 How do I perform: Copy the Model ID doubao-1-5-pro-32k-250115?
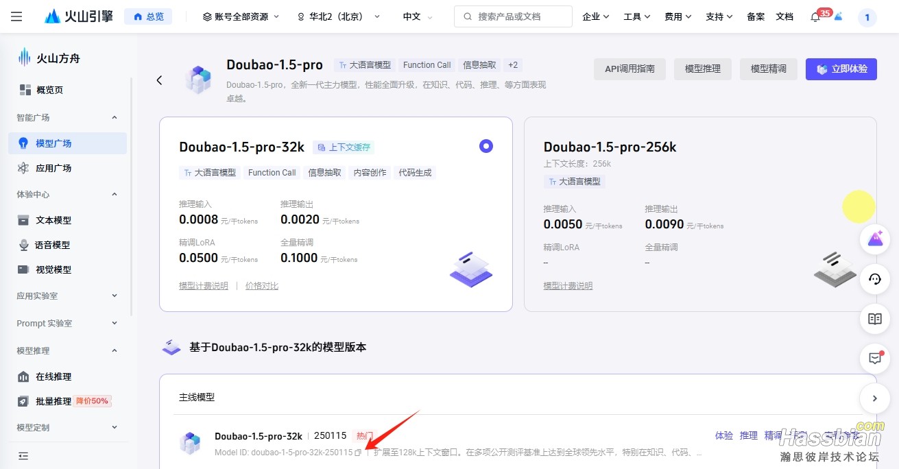tap(358, 453)
